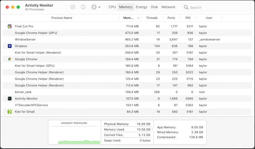Select Chrome Helper (Renderer) using 112.6 MB
The image size is (255, 149).
(127, 86)
